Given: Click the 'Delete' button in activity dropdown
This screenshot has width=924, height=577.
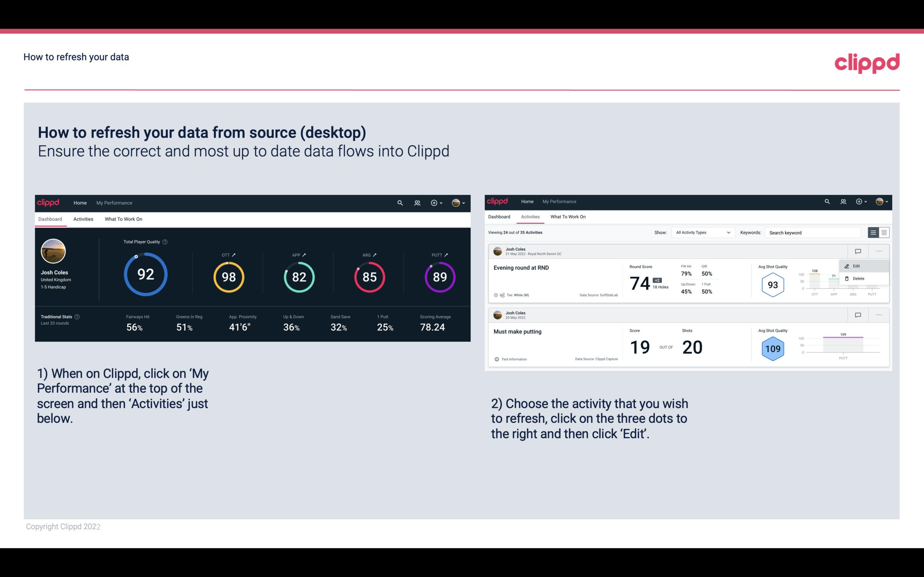Looking at the screenshot, I should [x=858, y=278].
